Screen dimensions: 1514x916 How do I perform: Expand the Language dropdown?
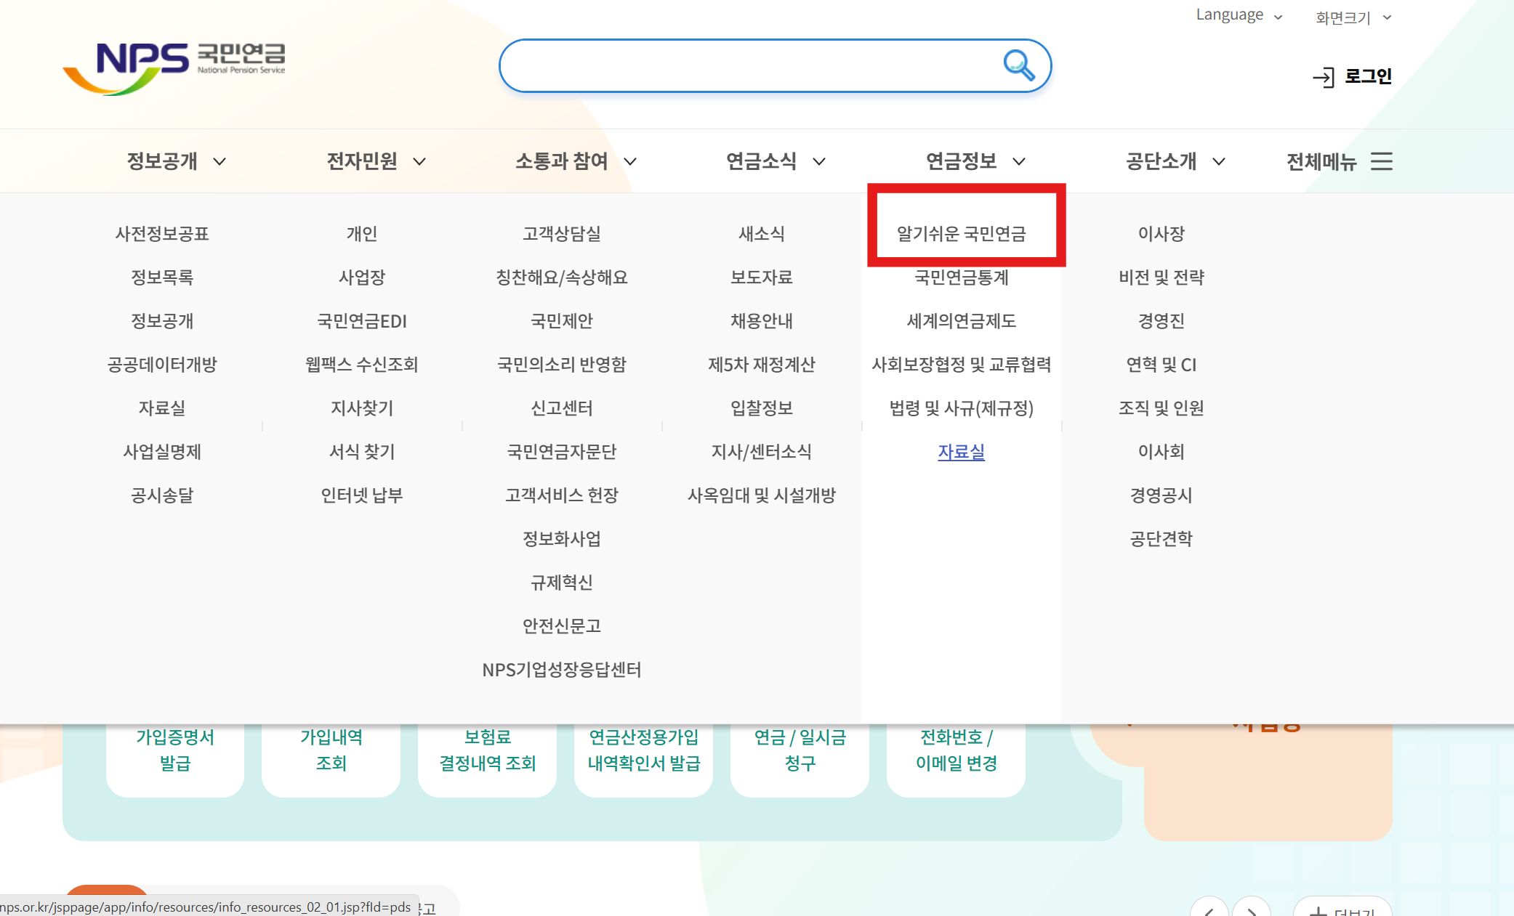(1239, 15)
